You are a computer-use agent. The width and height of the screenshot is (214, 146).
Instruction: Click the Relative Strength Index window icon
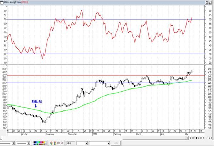2,2
